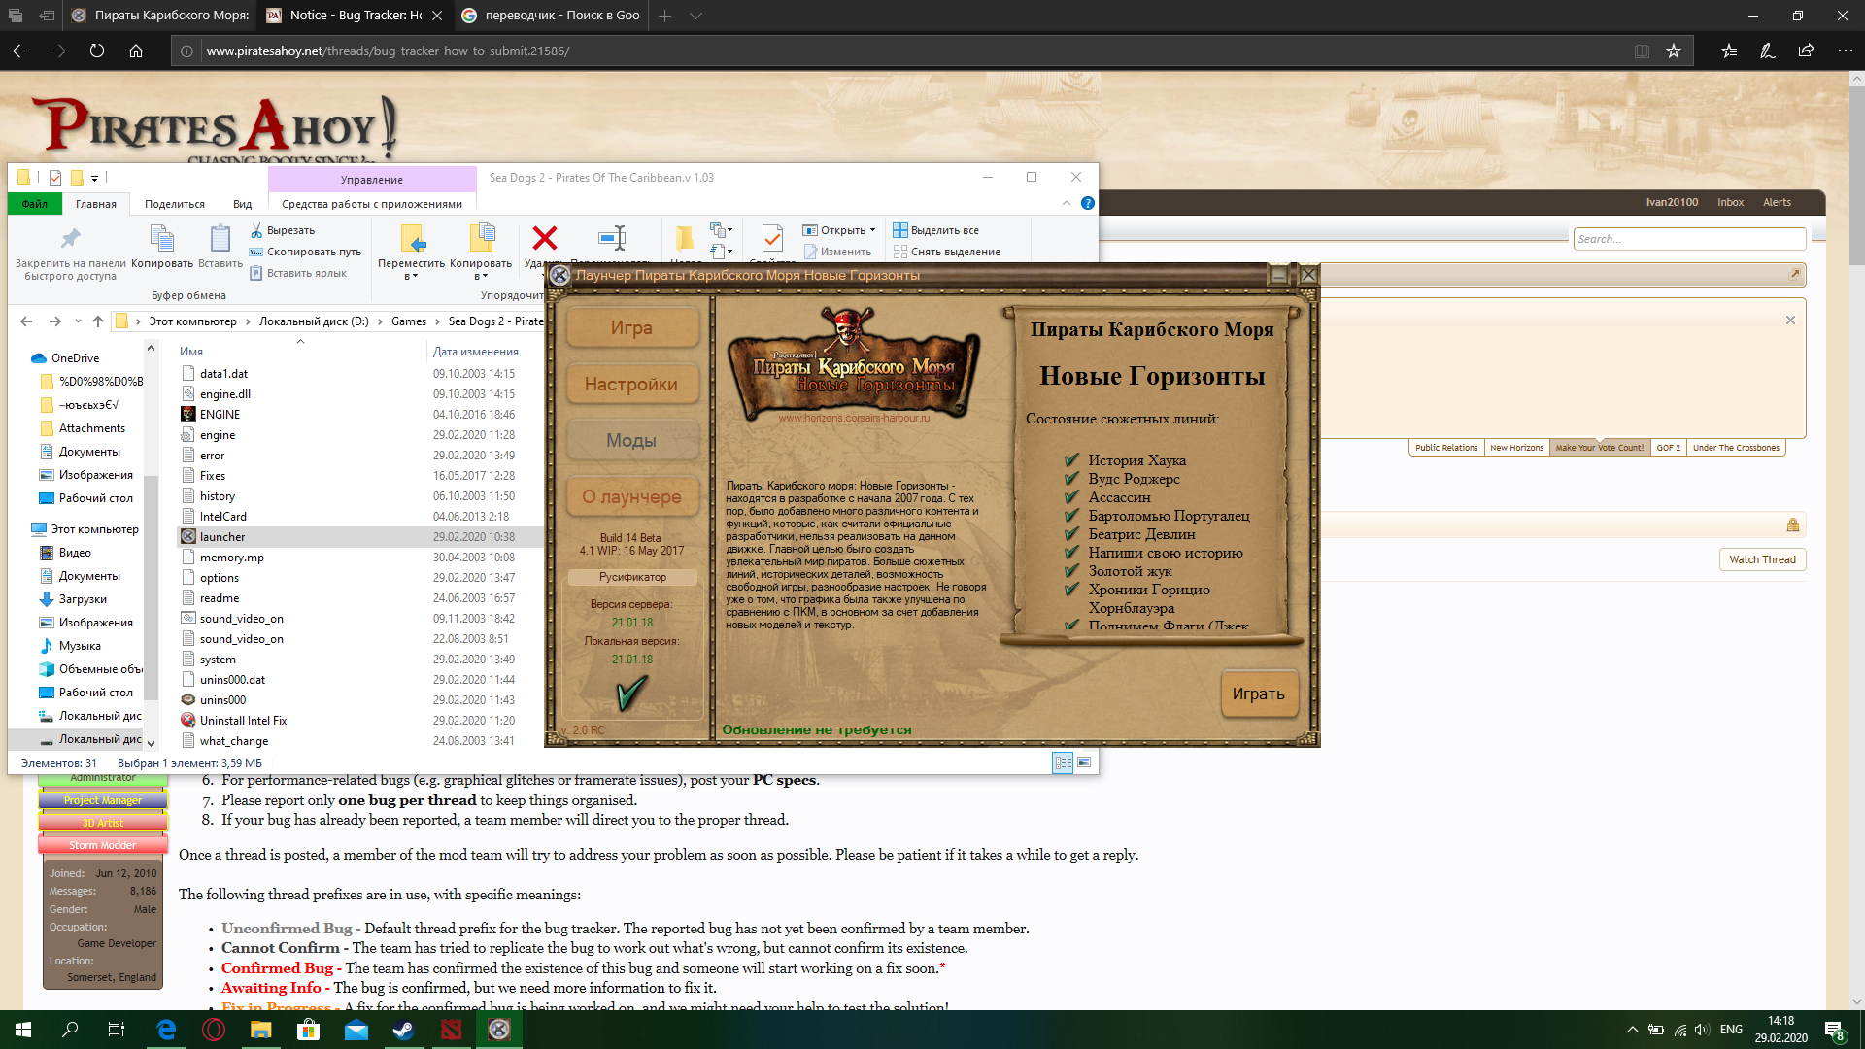
Task: Open the New Horizons forum tab
Action: [x=1516, y=448]
